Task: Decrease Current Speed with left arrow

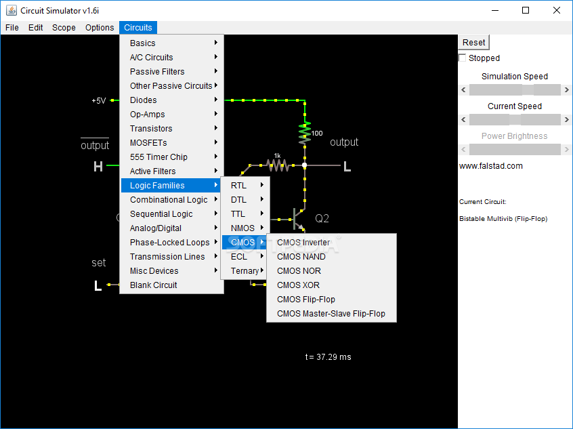Action: click(464, 119)
